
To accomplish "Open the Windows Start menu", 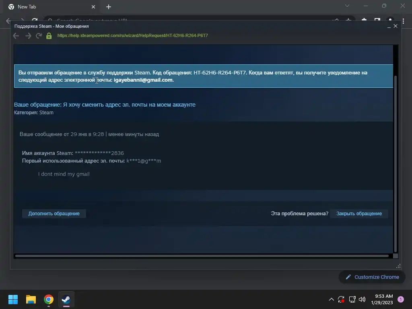I will (x=13, y=299).
